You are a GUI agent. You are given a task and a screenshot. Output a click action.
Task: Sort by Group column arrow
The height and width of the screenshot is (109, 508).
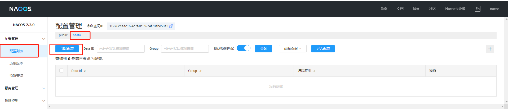[x=200, y=71]
